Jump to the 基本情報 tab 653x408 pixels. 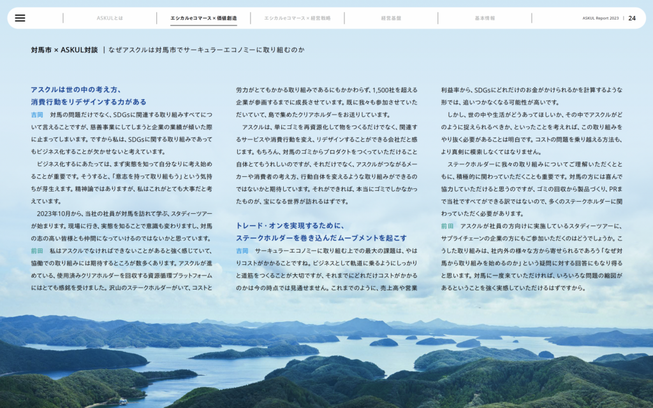point(485,18)
